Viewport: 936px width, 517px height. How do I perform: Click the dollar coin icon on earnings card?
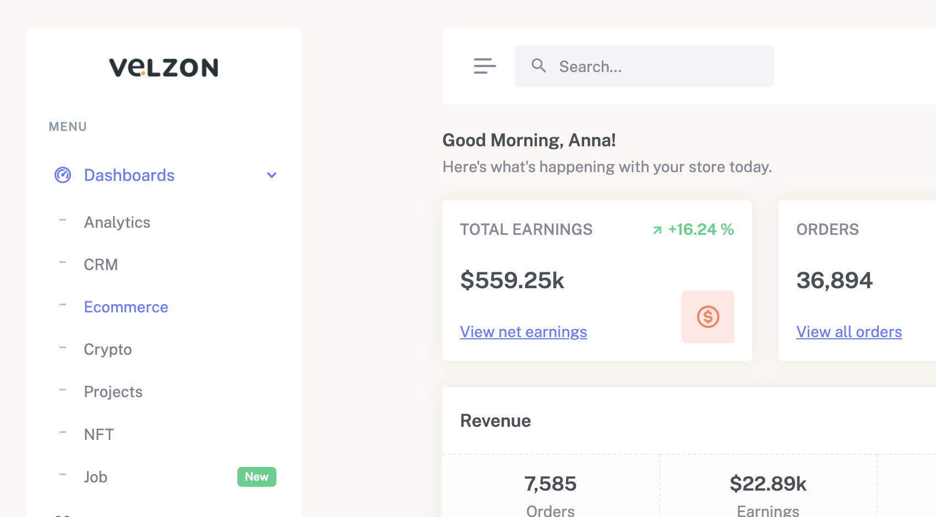tap(708, 316)
